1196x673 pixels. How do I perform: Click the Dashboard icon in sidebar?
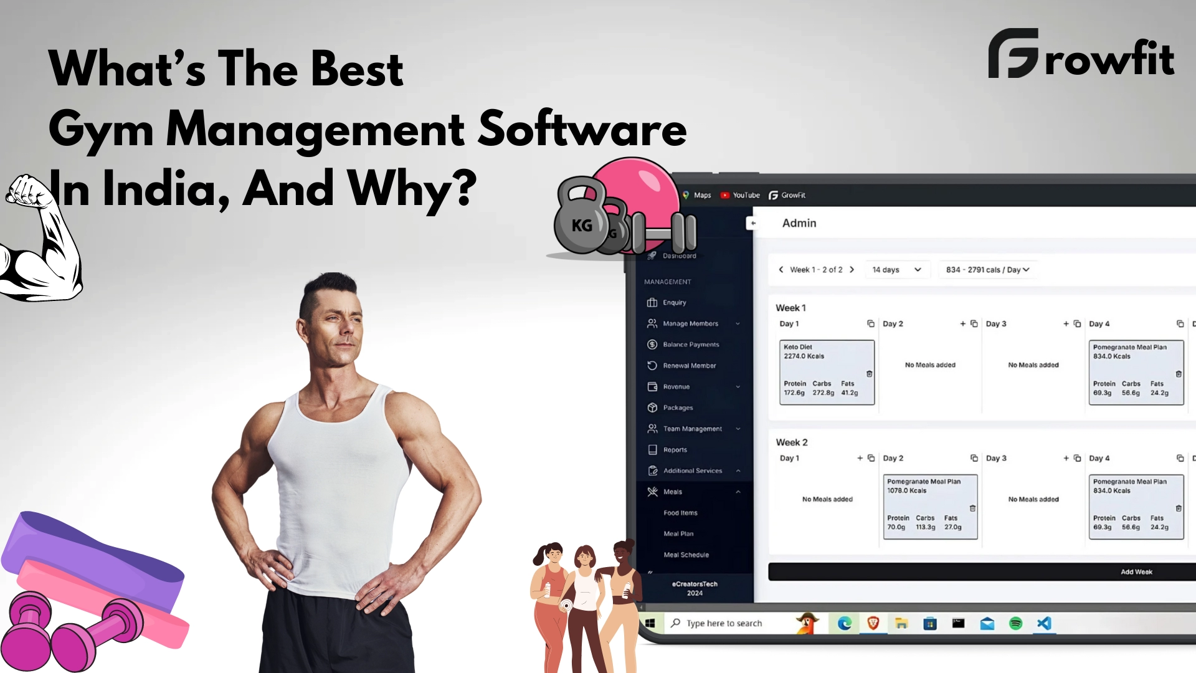coord(652,255)
